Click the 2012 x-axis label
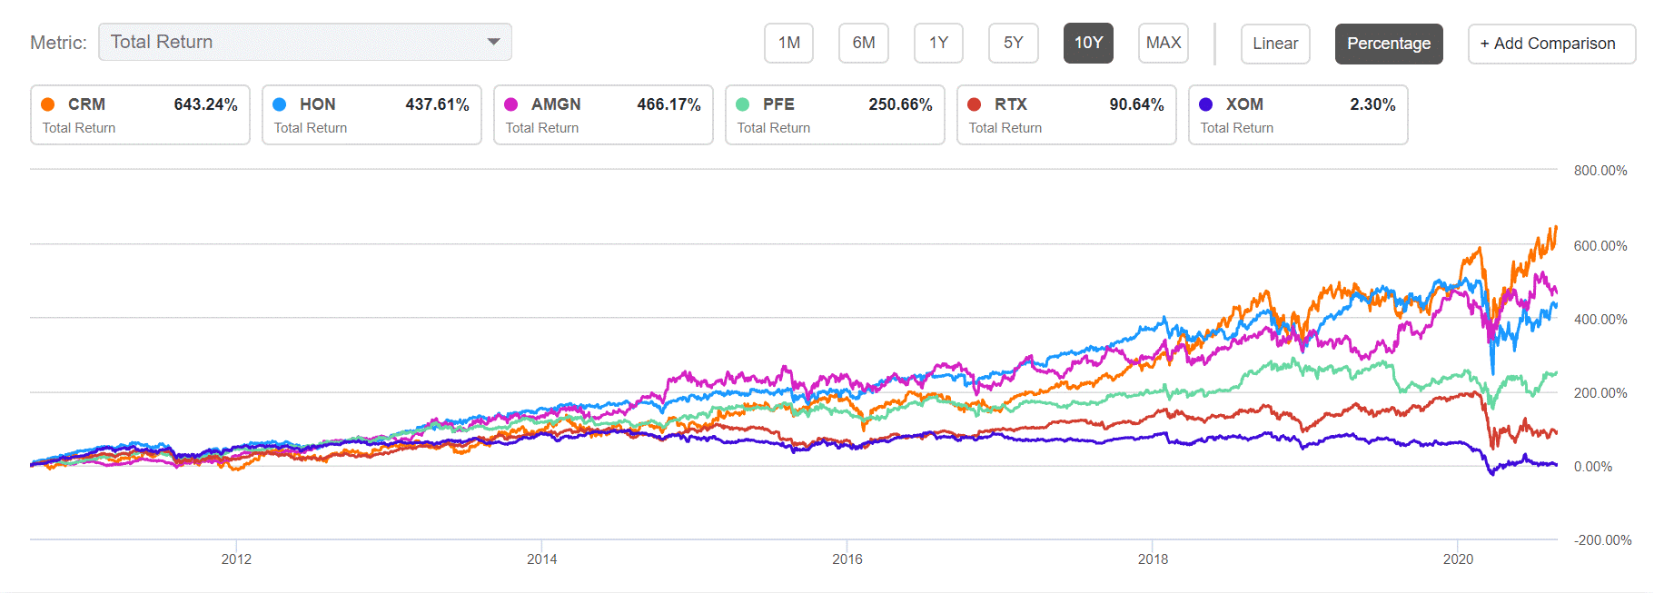The width and height of the screenshot is (1654, 593). pos(236,559)
